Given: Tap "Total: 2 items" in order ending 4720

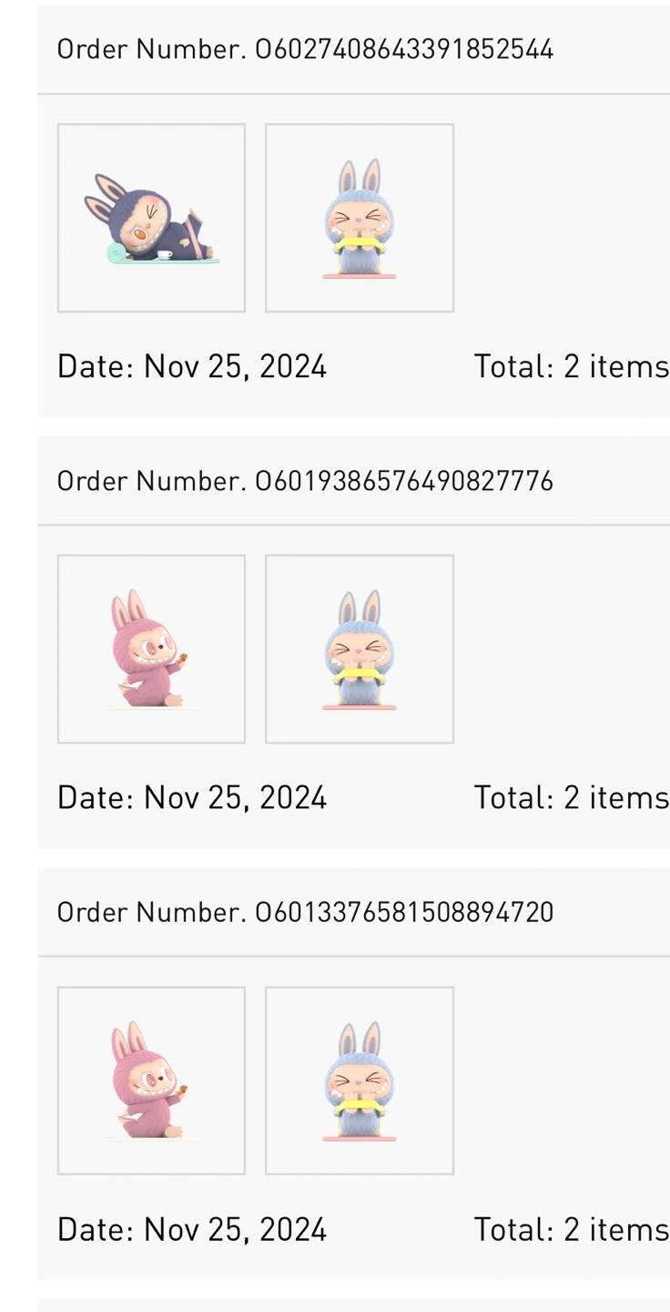Looking at the screenshot, I should (x=571, y=1229).
